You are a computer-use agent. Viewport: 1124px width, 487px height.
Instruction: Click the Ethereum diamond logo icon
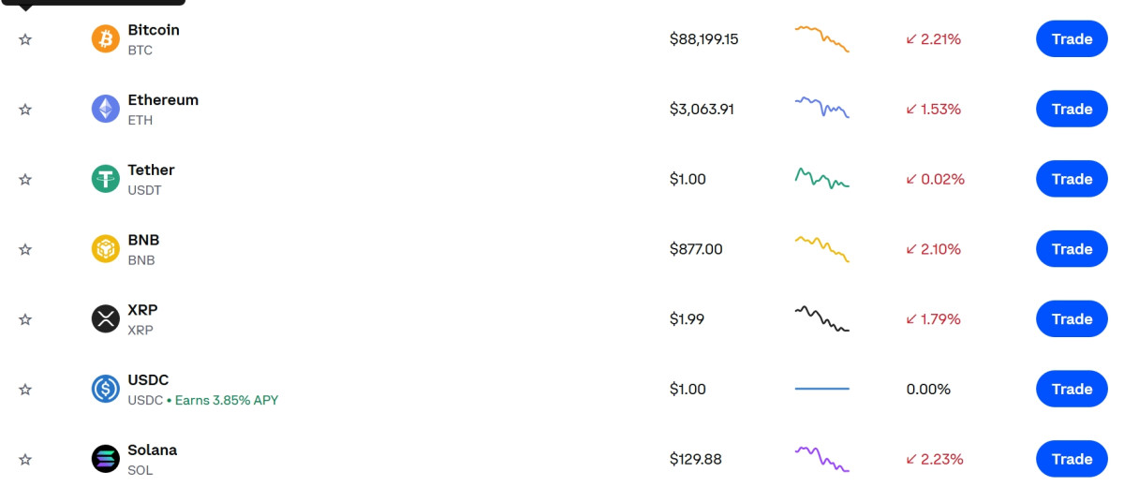[x=106, y=109]
